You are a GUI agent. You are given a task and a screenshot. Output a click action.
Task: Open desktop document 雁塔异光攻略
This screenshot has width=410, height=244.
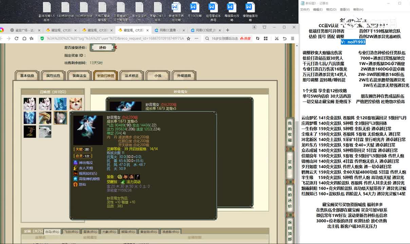click(x=231, y=12)
